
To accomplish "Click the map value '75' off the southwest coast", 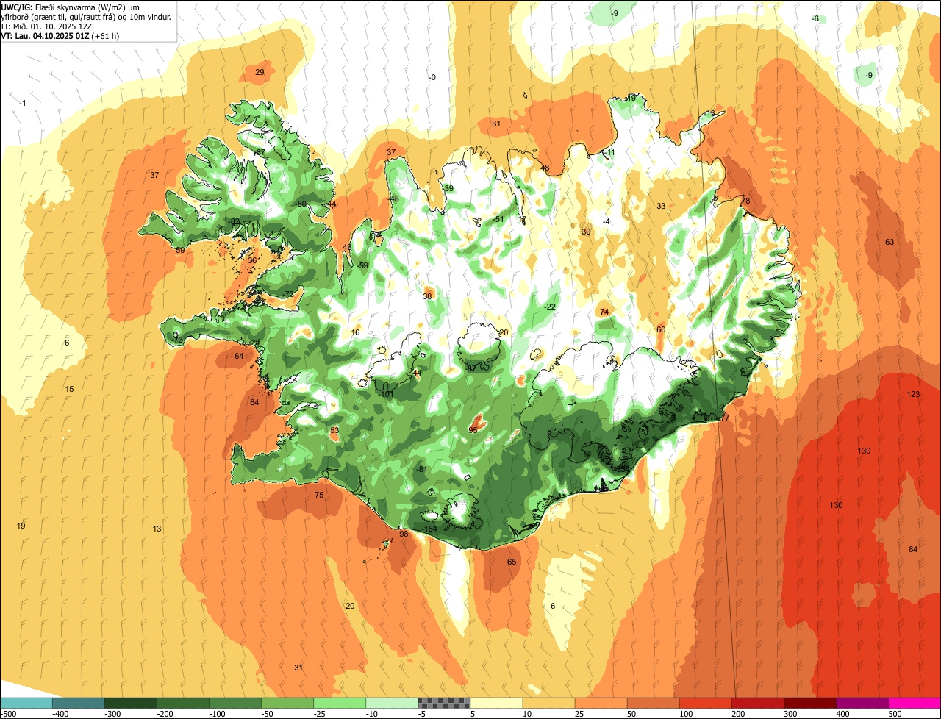I will click(319, 496).
